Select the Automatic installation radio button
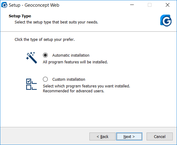Screen dimensions: 177x145 click(x=45, y=55)
